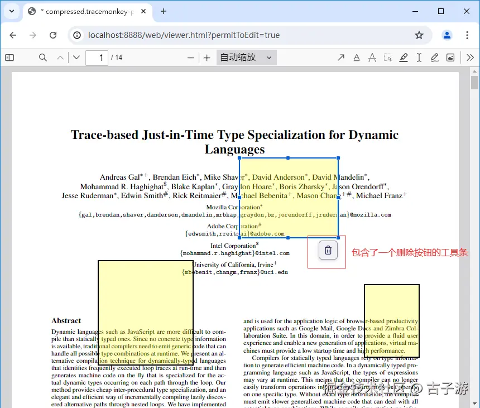Go to the next page
Image resolution: width=480 pixels, height=408 pixels.
(x=76, y=57)
